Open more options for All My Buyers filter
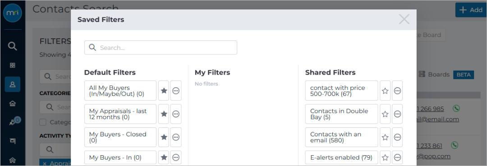The height and width of the screenshot is (166, 487). click(176, 91)
